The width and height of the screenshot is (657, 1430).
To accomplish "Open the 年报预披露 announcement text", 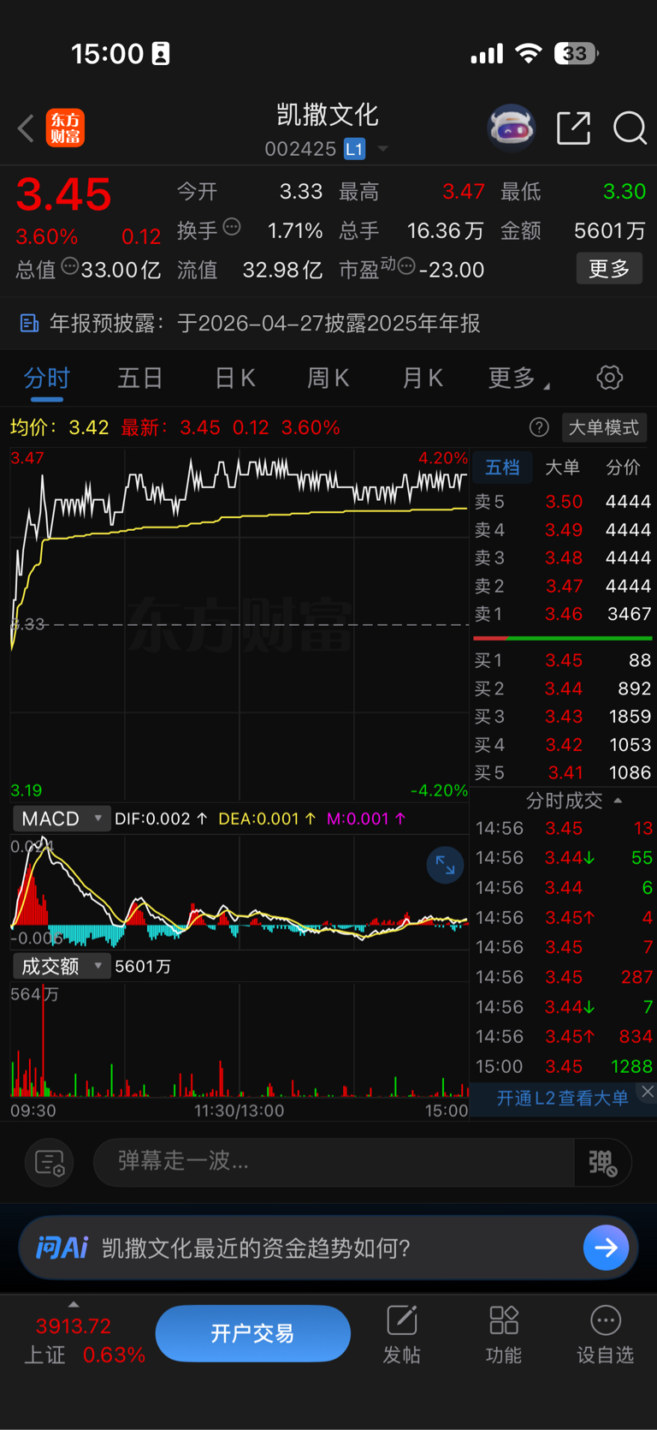I will pos(265,323).
